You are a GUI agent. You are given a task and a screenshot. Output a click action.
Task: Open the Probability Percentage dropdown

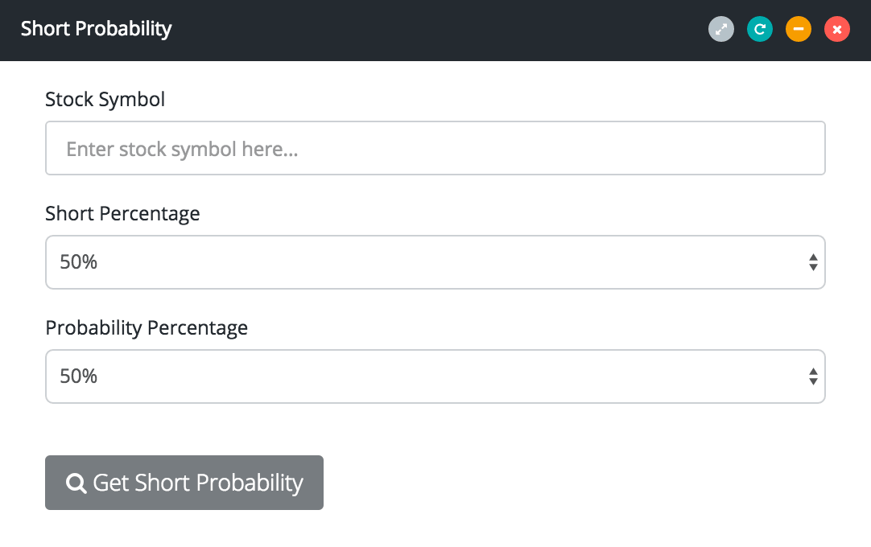[x=435, y=376]
